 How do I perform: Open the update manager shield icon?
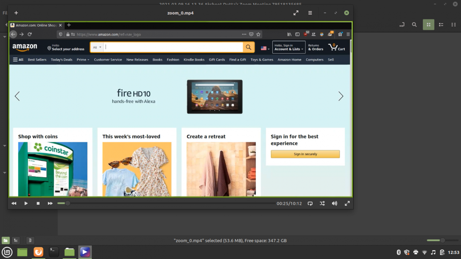[407, 252]
